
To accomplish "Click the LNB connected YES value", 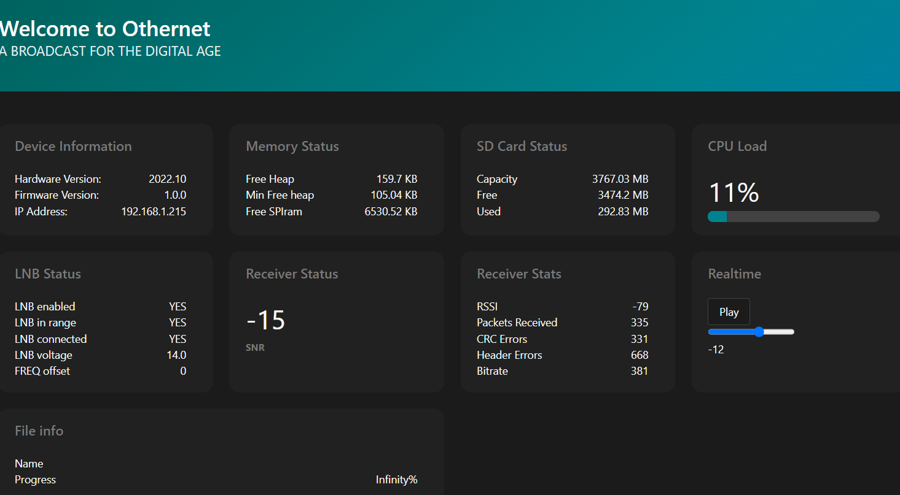I will click(x=178, y=339).
